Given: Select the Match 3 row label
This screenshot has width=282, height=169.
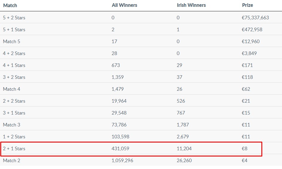Looking at the screenshot, I should tap(12, 125).
